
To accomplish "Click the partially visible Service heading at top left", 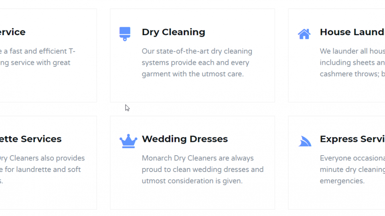I will (x=13, y=32).
